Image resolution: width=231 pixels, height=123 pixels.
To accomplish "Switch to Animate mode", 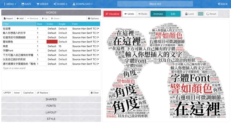I will (158, 14).
